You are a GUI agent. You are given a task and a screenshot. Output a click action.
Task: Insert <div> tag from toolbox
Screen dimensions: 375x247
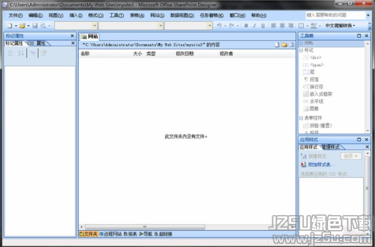(x=312, y=58)
